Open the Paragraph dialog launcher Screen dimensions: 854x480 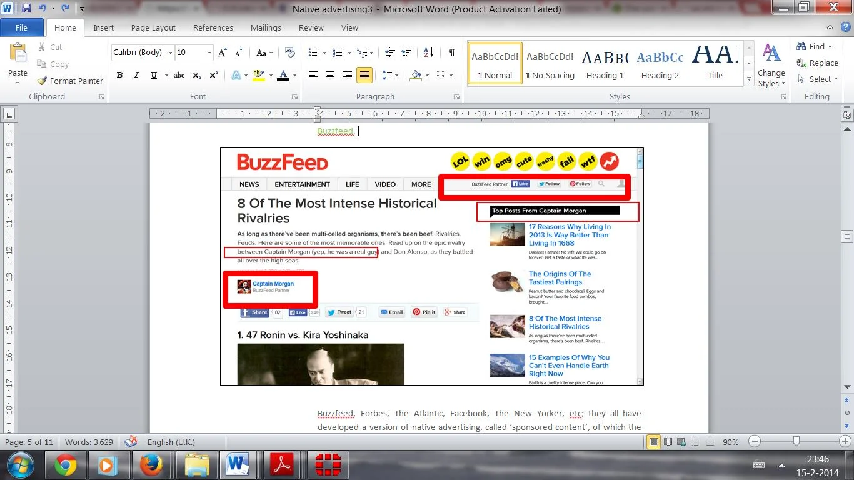457,97
